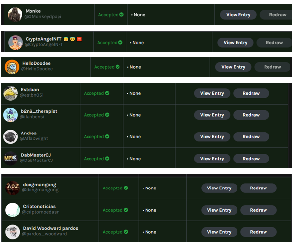
Task: Open HelloDoodee's avatar picture
Action: [x=12, y=67]
